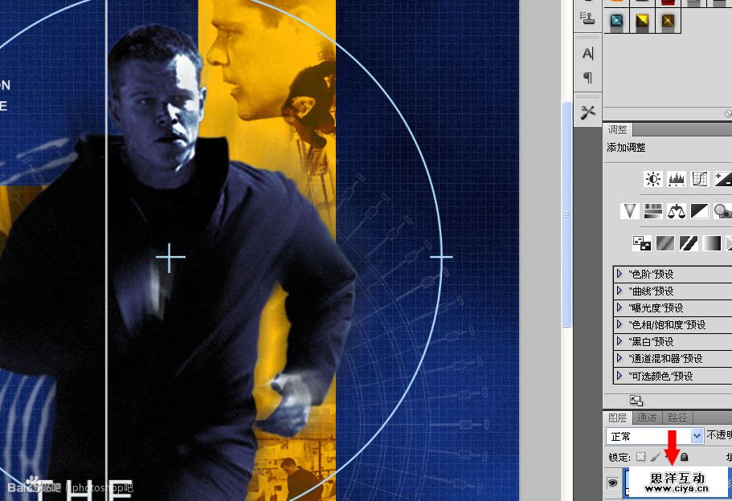Expand the "黑白" presets list
This screenshot has width=732, height=501.
(620, 342)
